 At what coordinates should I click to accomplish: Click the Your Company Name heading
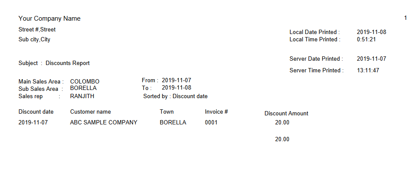(x=49, y=19)
